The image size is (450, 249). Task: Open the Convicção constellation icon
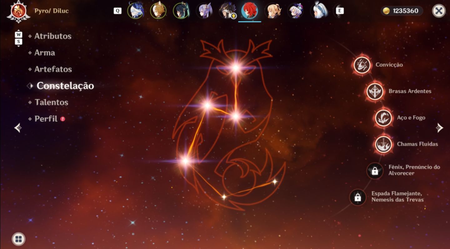point(362,65)
